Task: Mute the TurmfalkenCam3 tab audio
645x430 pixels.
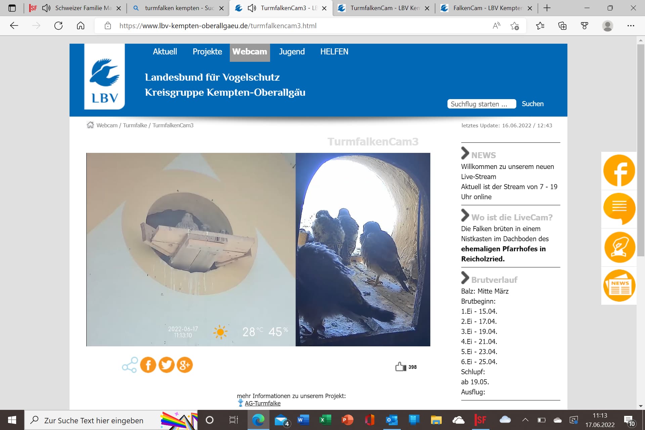Action: click(x=252, y=8)
